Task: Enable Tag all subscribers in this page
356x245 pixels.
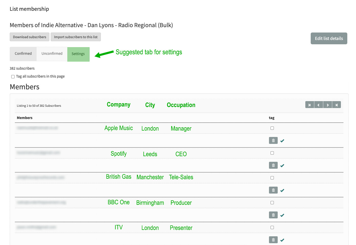Action: [13, 77]
